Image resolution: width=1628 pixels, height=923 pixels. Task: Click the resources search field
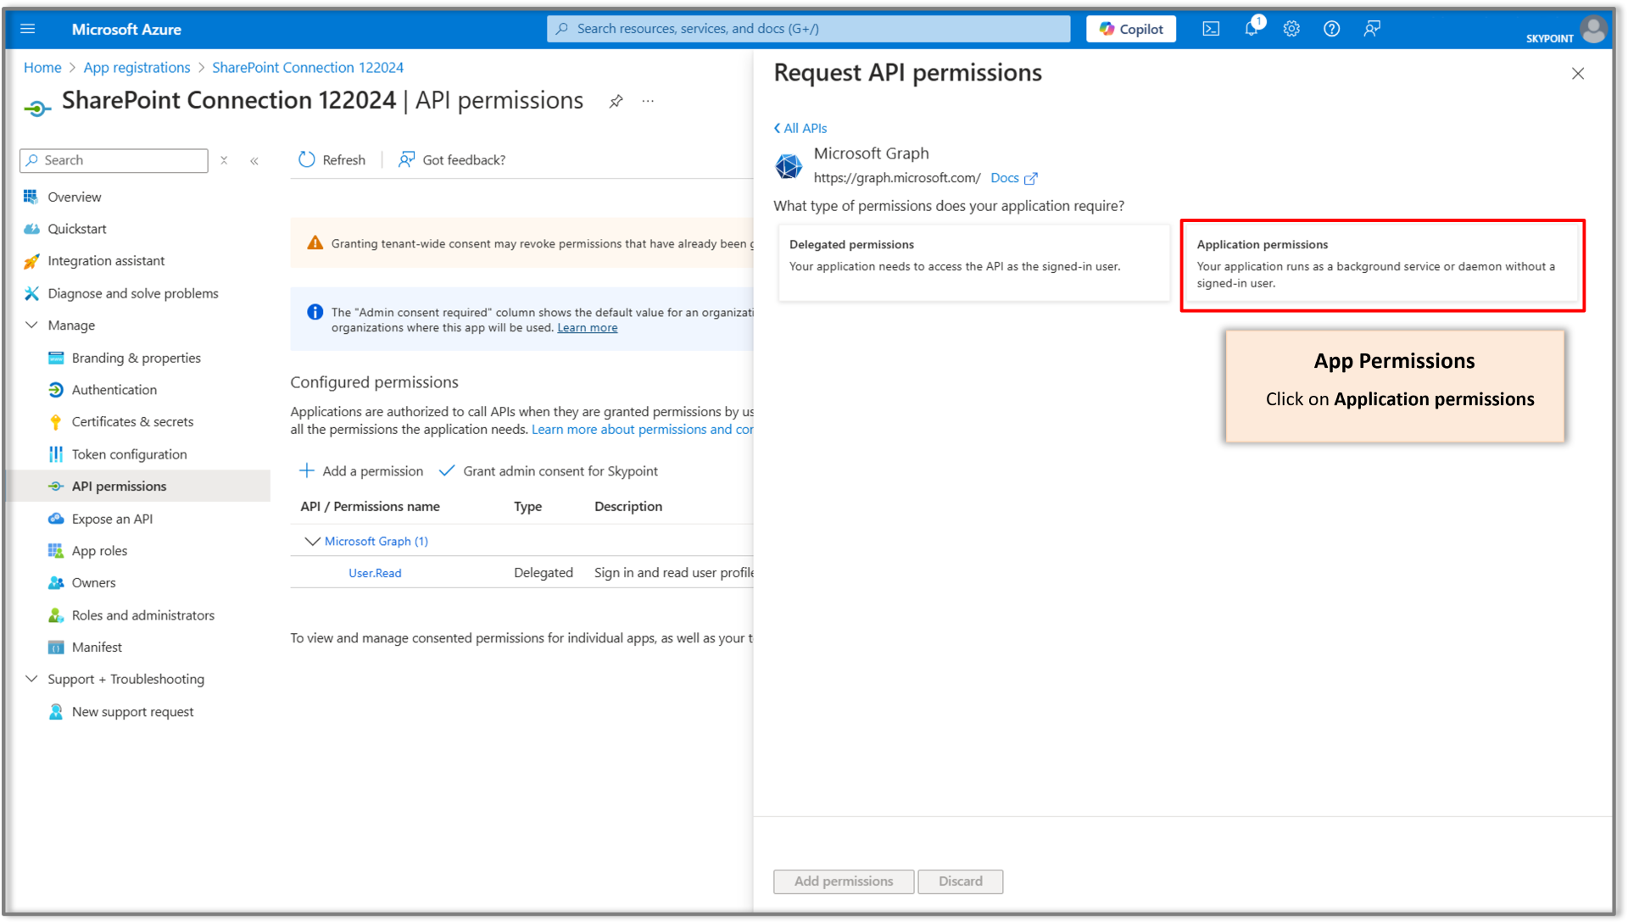pos(806,28)
